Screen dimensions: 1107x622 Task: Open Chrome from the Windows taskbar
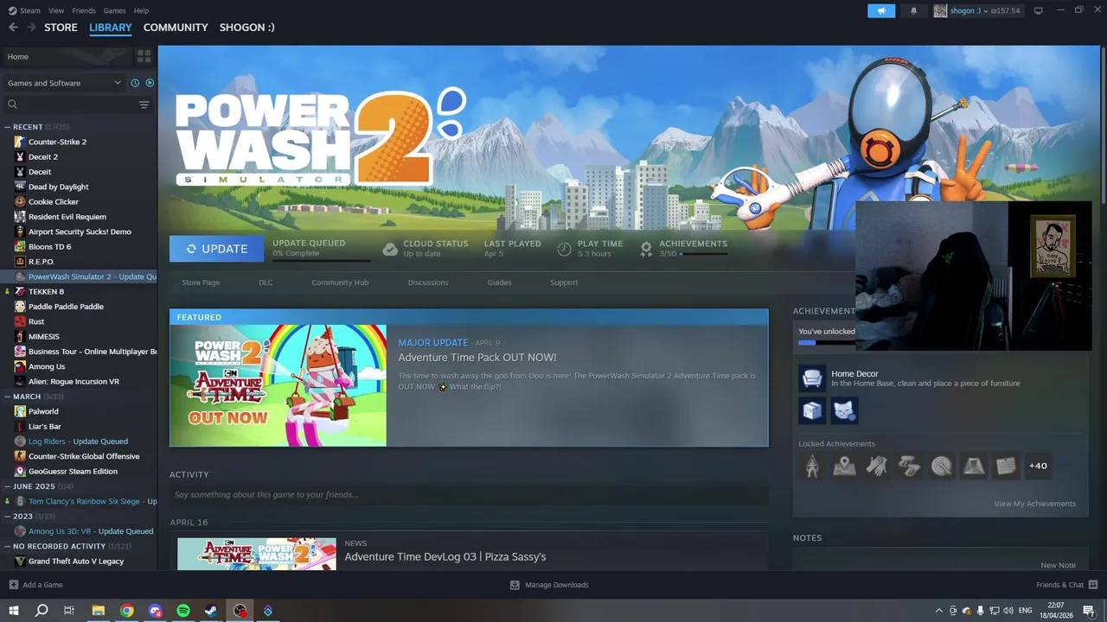(x=127, y=611)
